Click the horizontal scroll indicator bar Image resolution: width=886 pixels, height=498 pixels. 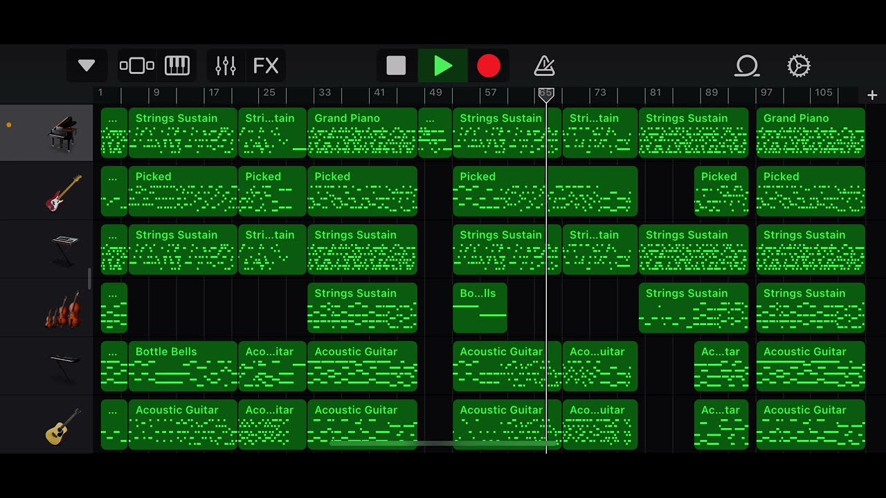point(443,443)
